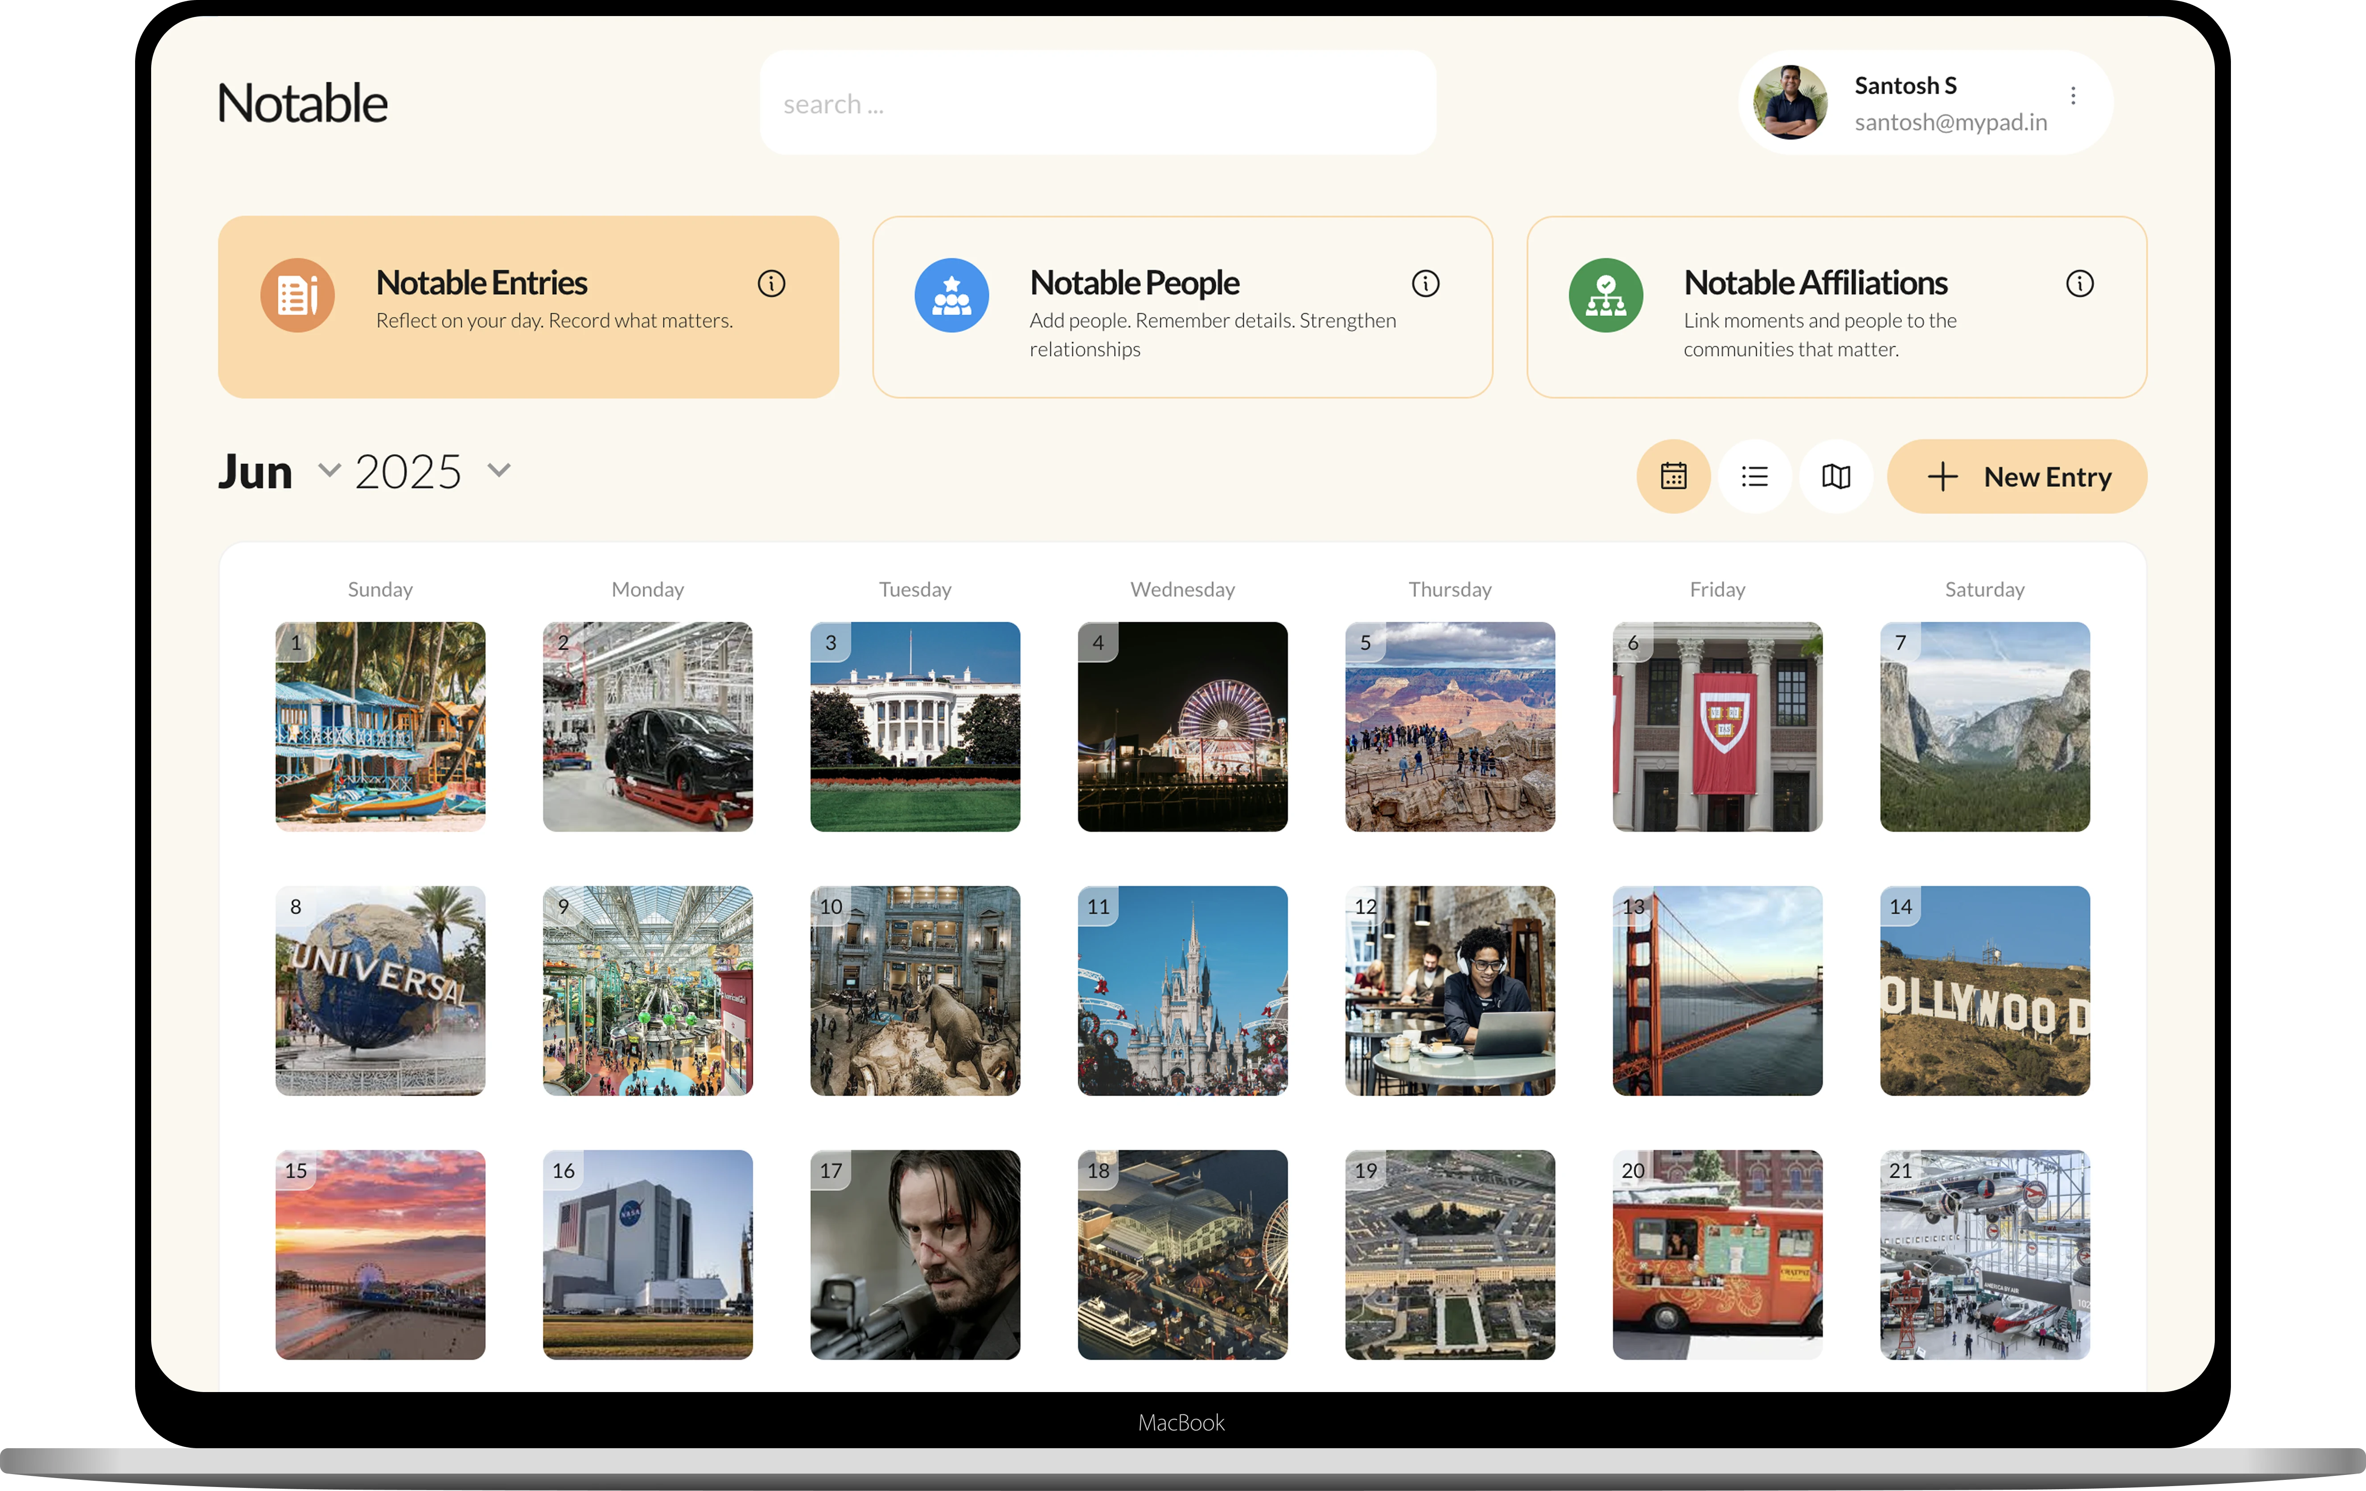Viewport: 2366px width, 1491px height.
Task: Open June 21 aviation museum entry
Action: [x=1985, y=1254]
